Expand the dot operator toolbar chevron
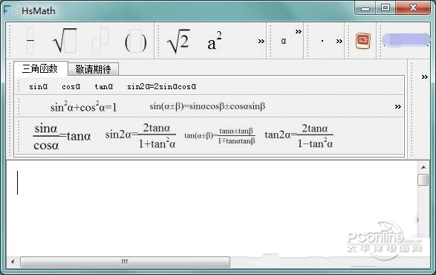The height and width of the screenshot is (275, 436). coord(339,42)
